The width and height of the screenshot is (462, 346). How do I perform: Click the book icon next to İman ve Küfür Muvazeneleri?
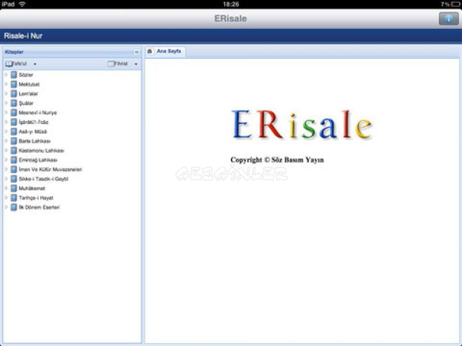[x=13, y=169]
